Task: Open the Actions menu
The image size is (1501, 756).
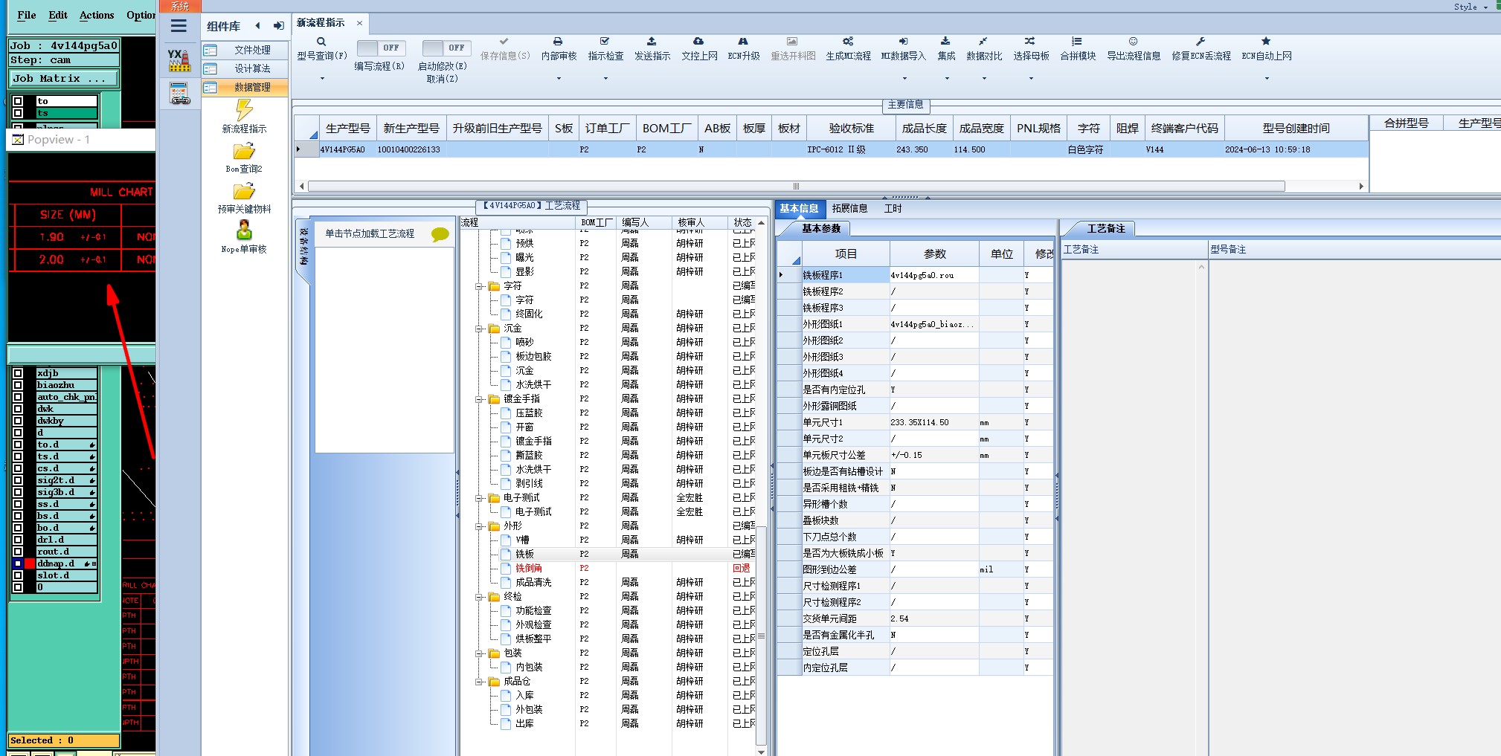Action: [x=97, y=15]
